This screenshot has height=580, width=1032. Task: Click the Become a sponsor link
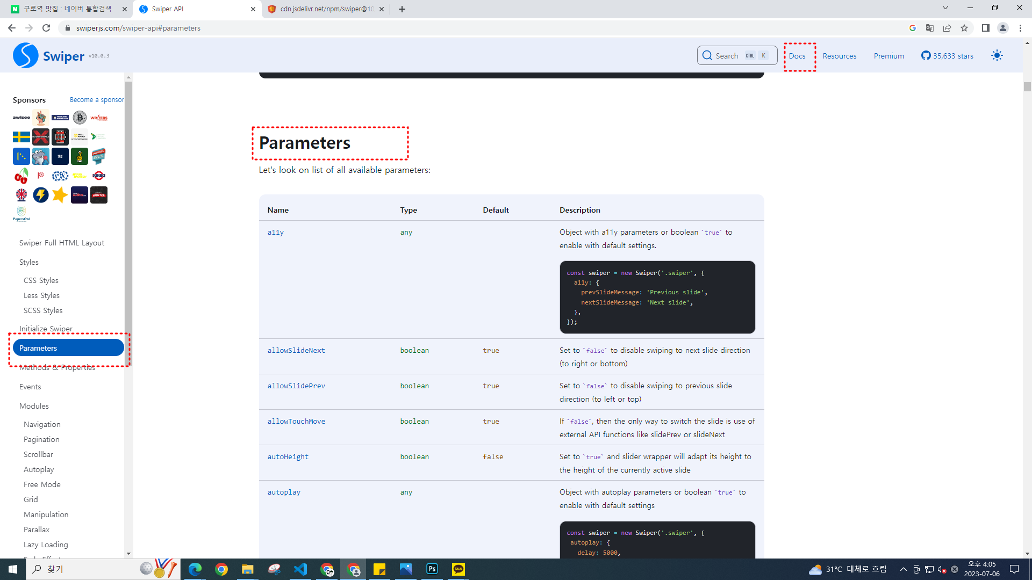point(97,100)
